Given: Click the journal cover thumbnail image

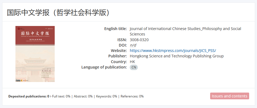Looking at the screenshot, I should click(35, 54).
